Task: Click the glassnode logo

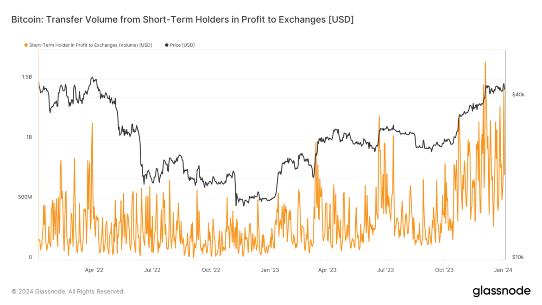Action: coord(501,291)
